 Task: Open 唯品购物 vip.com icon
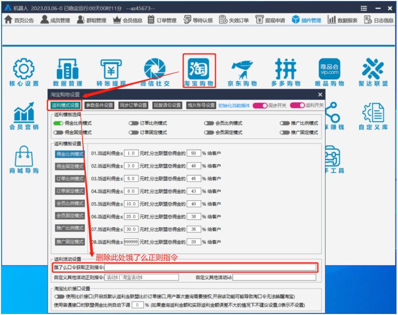(x=329, y=69)
